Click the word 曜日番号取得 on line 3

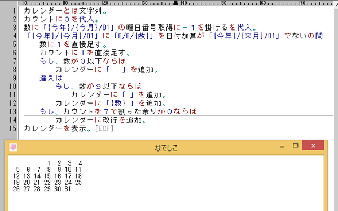coord(150,28)
